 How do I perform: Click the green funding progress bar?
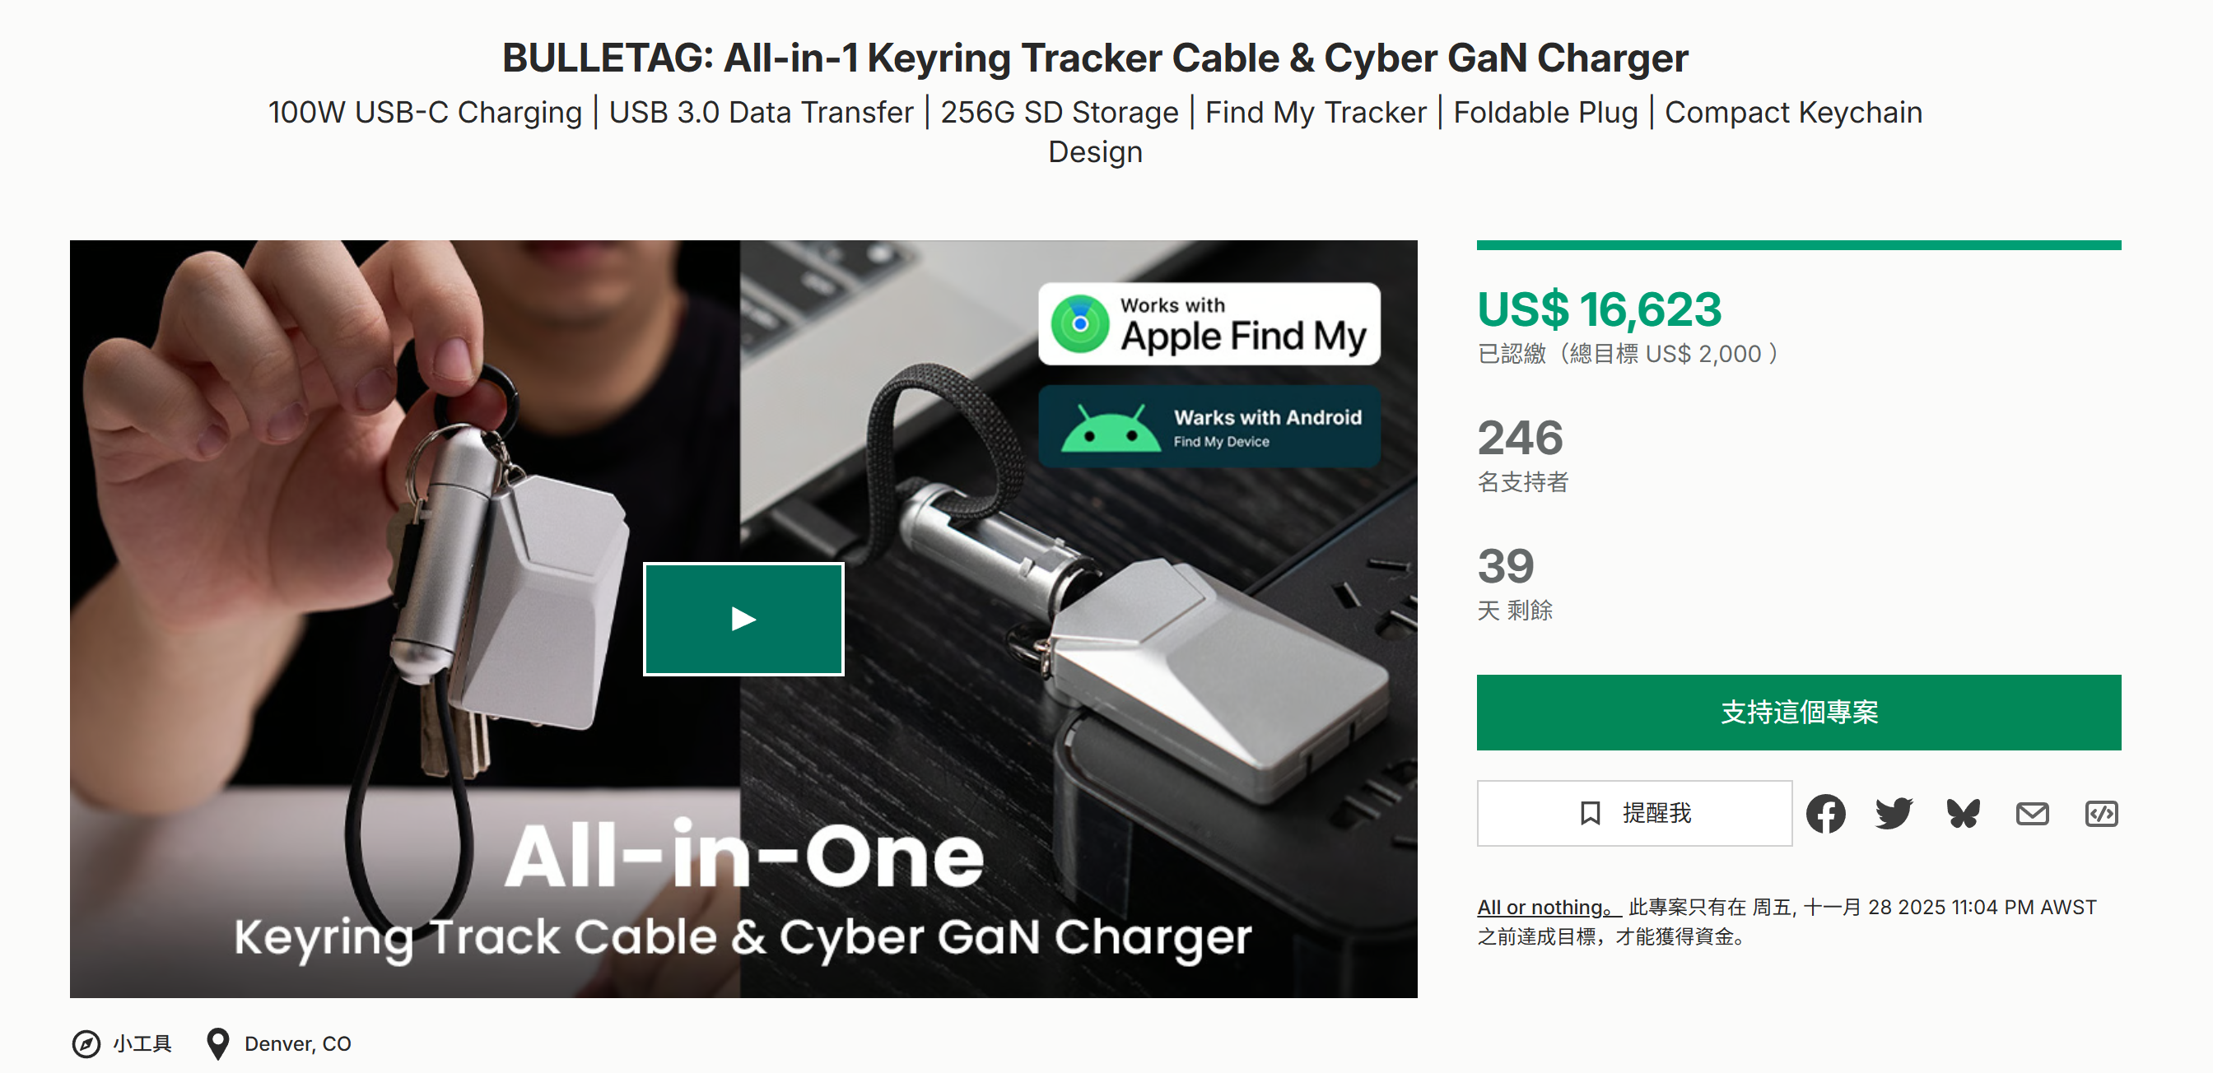[1799, 245]
